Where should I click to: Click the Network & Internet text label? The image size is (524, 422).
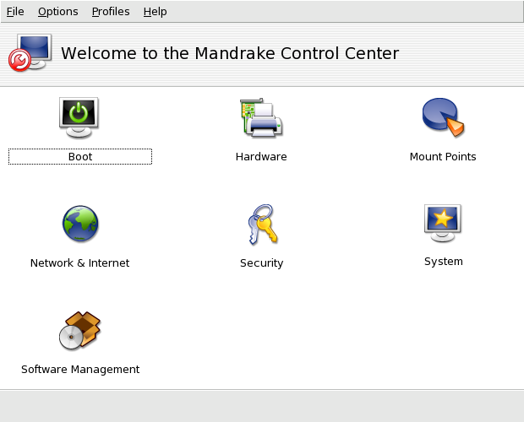click(79, 263)
